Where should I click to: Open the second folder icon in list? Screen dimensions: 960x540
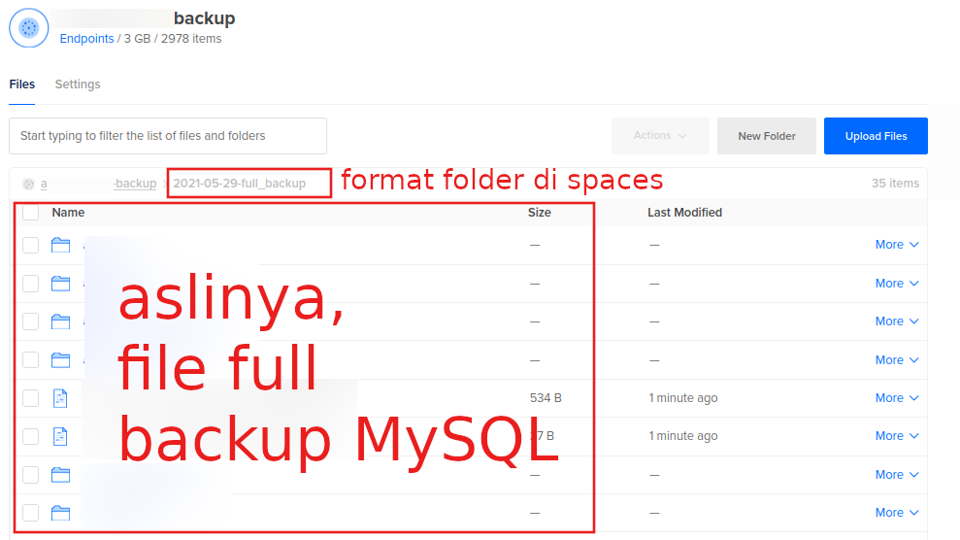[x=60, y=284]
